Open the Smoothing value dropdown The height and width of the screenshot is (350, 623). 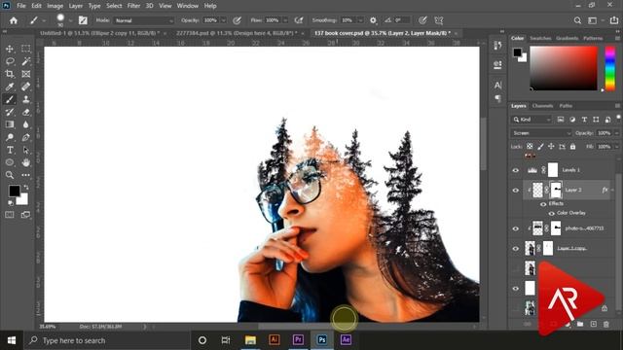coord(360,20)
